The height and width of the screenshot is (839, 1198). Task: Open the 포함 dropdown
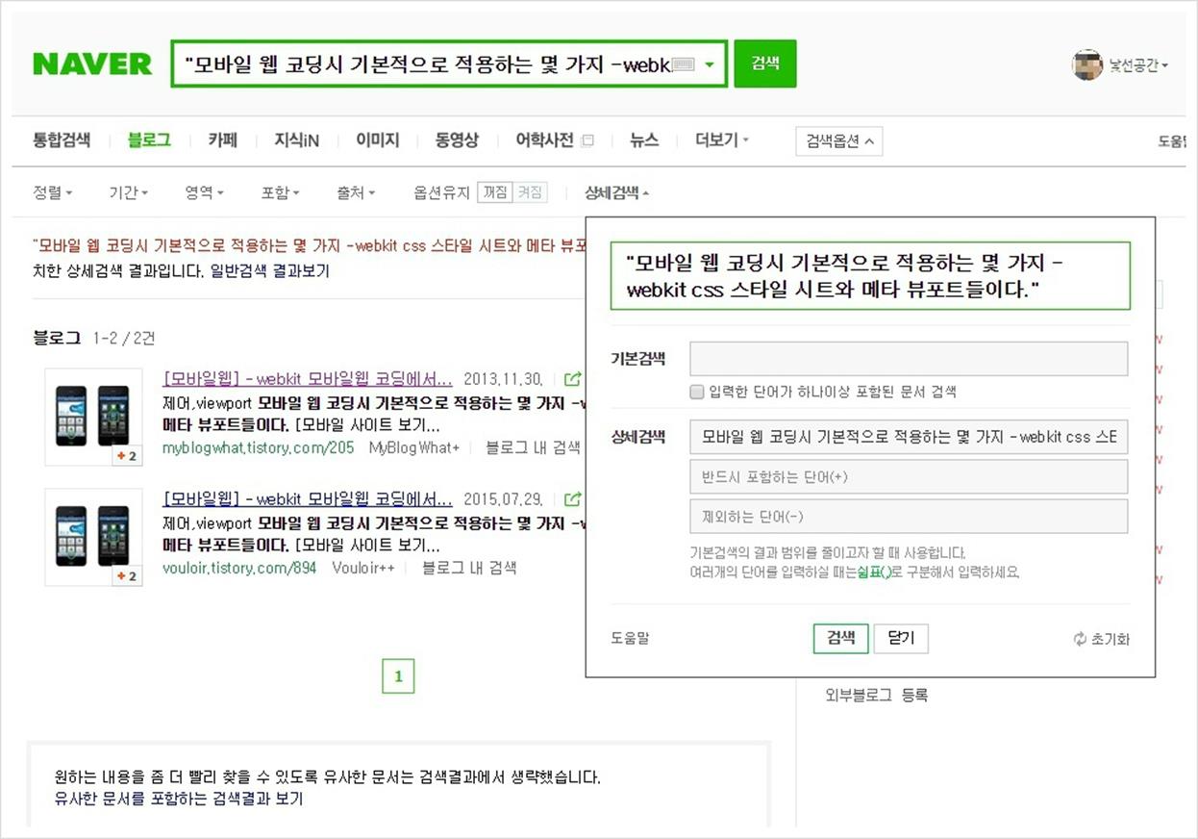click(280, 192)
